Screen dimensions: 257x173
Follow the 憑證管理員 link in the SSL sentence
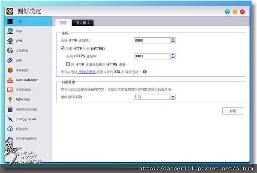pyautogui.click(x=87, y=72)
